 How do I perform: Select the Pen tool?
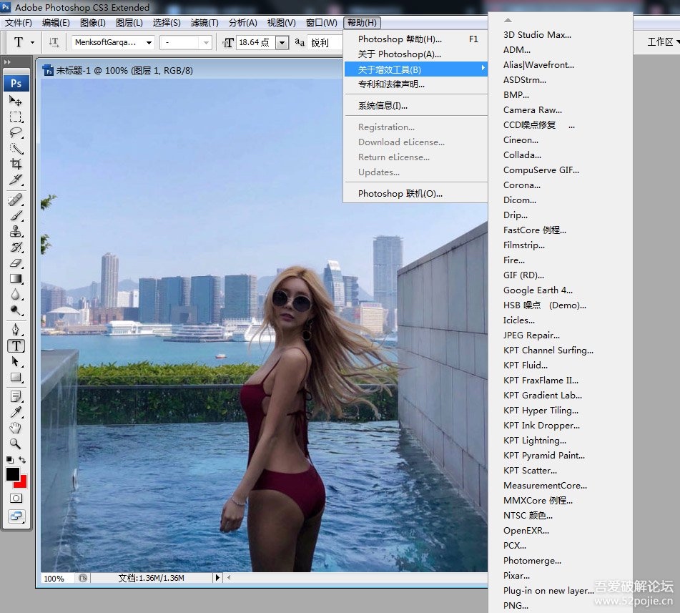16,329
